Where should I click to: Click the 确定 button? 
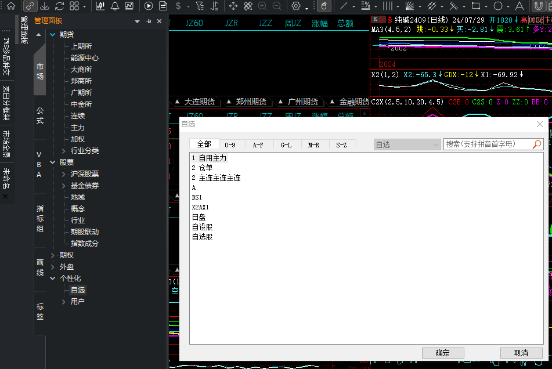click(x=443, y=353)
